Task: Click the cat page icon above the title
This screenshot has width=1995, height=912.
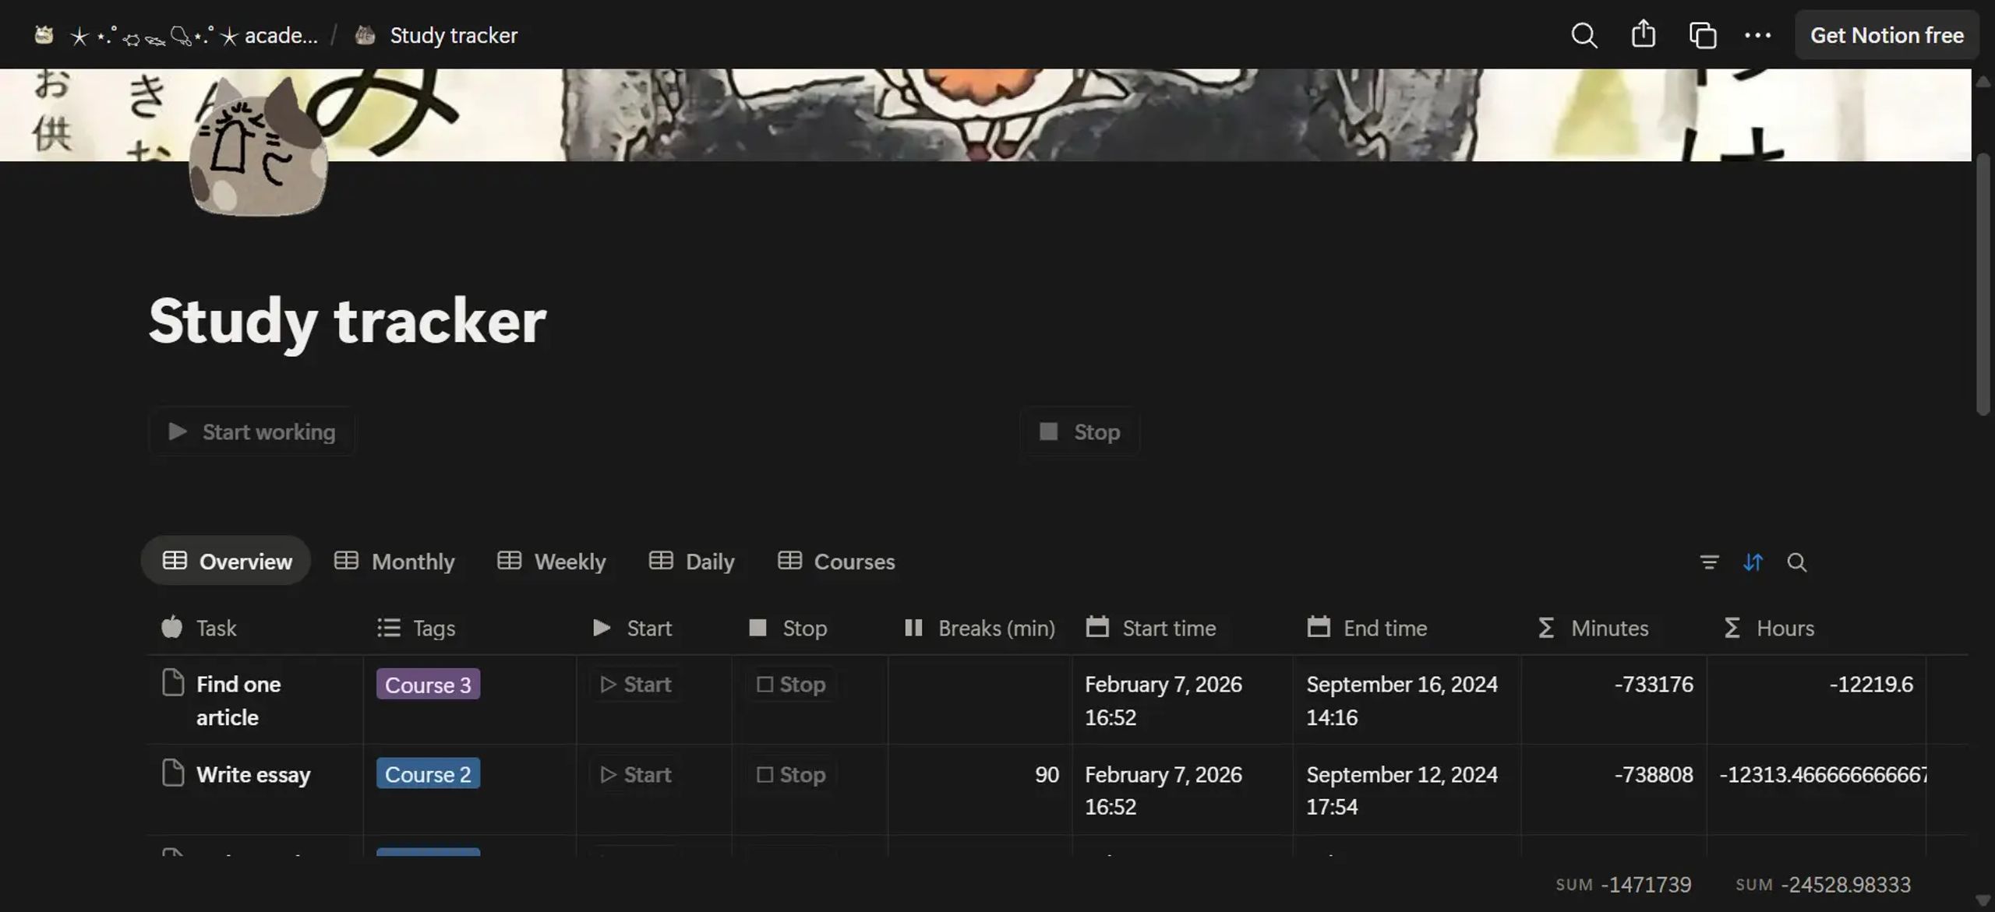Action: pos(258,146)
